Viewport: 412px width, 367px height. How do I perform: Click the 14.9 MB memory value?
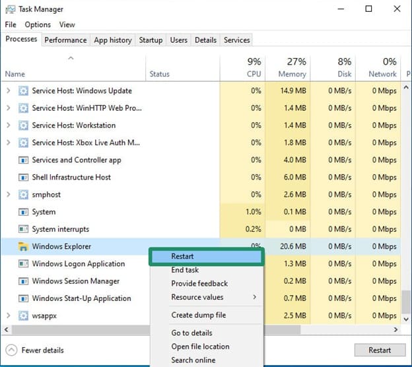point(293,91)
